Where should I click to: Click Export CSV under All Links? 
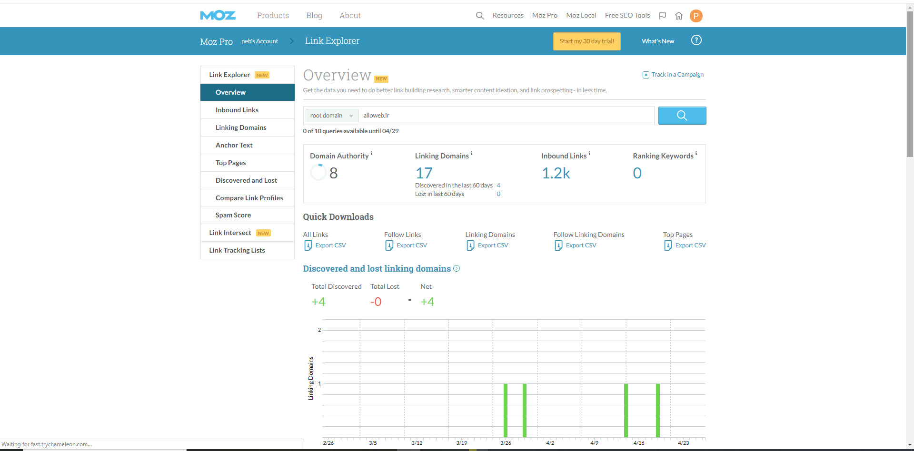tap(330, 245)
